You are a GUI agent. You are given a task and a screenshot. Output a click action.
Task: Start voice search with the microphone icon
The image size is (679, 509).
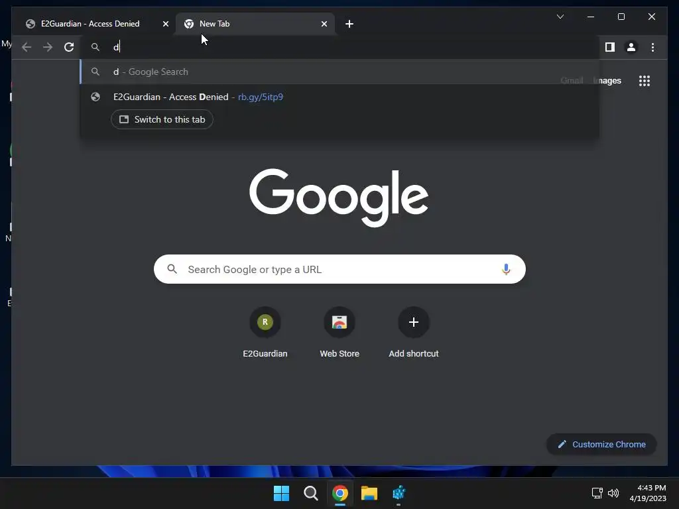tap(506, 269)
